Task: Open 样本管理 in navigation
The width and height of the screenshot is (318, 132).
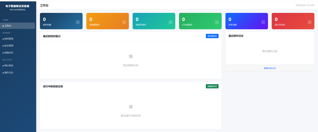Action: click(18, 46)
